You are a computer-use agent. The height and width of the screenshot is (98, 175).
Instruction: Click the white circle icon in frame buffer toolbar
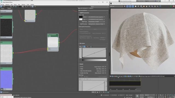136,7
